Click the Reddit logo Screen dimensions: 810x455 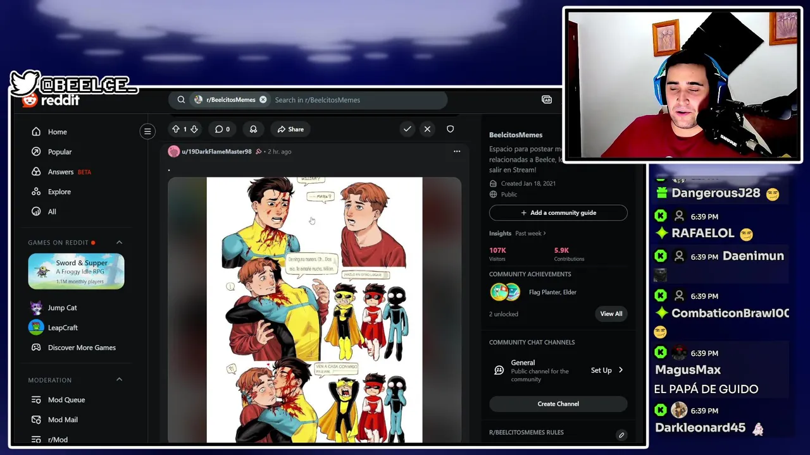pos(51,100)
